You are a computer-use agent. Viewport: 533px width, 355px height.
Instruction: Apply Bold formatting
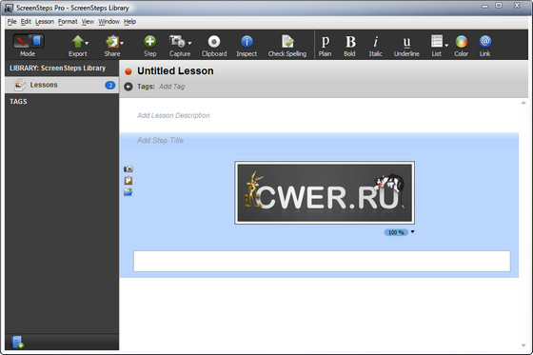coord(350,46)
